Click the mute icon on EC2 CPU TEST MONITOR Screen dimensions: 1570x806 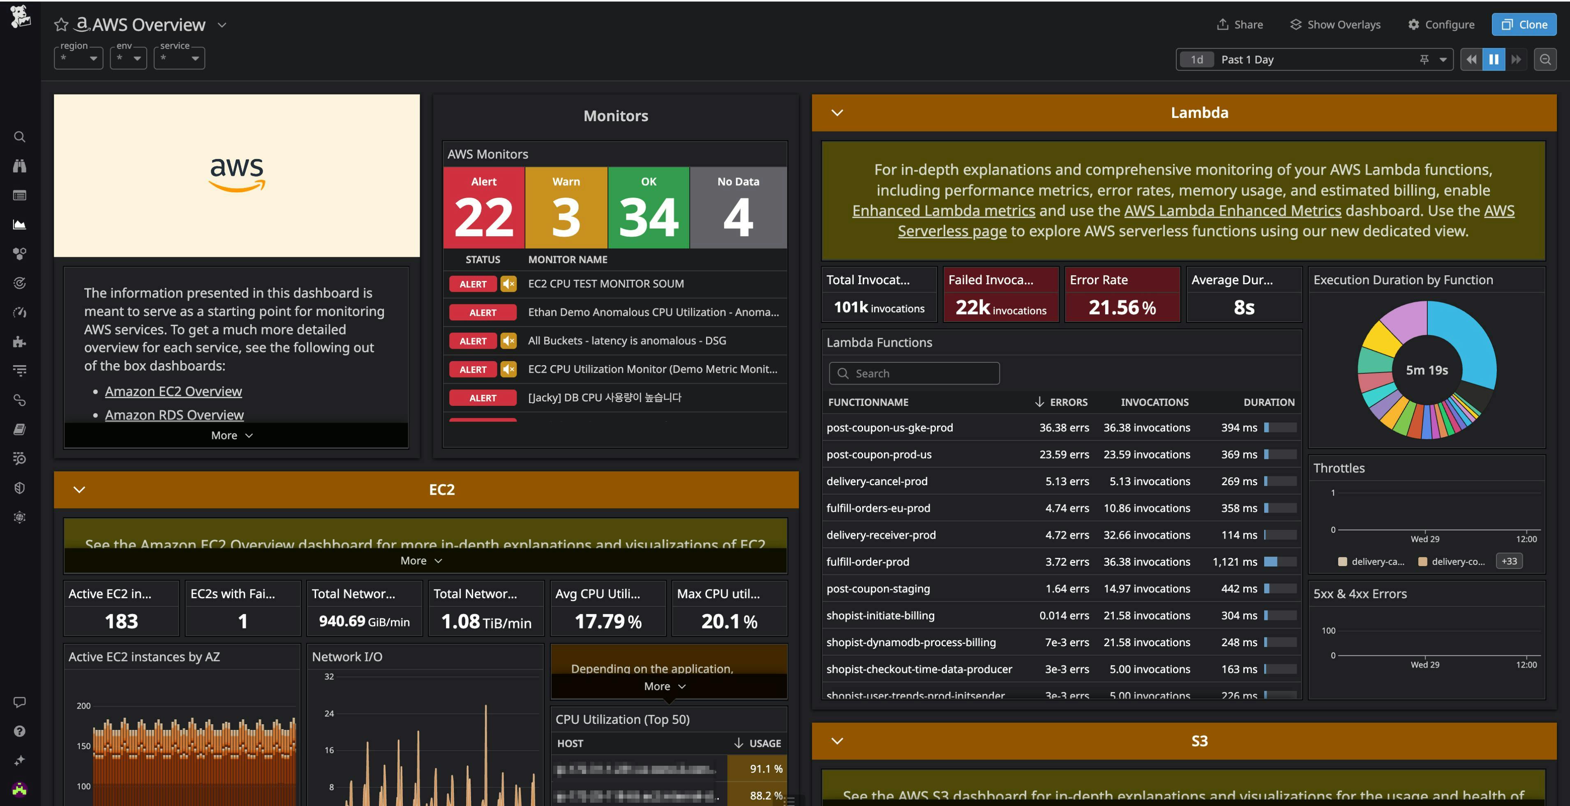[508, 284]
